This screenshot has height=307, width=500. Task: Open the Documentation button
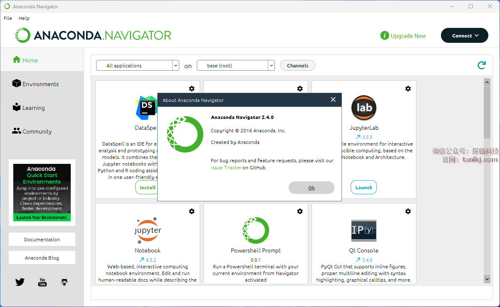point(42,239)
